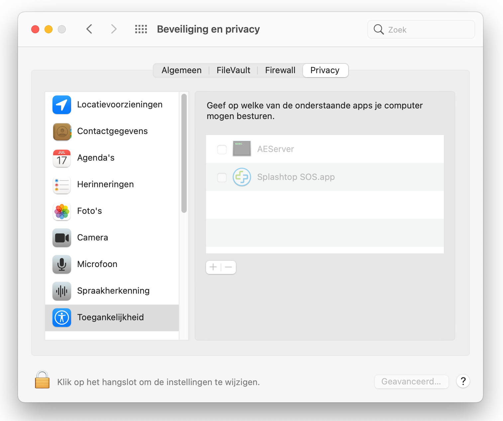Click the sidebar list scrollbar
The width and height of the screenshot is (503, 421).
pyautogui.click(x=184, y=153)
